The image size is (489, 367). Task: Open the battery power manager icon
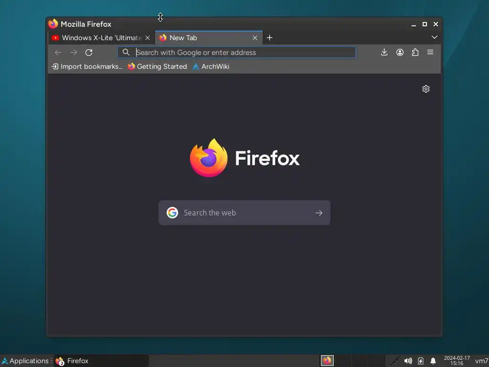[x=420, y=361]
